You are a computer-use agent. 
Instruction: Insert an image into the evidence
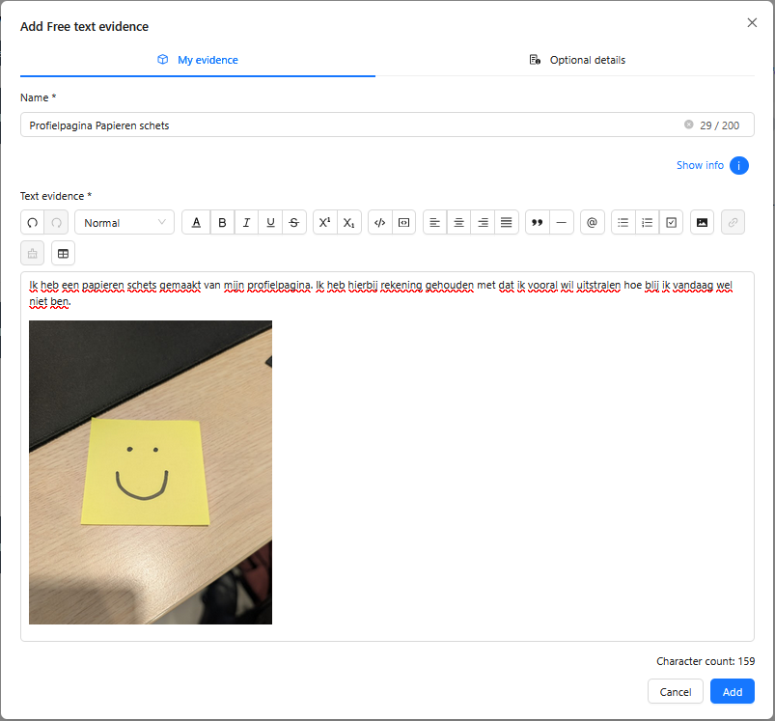tap(702, 222)
